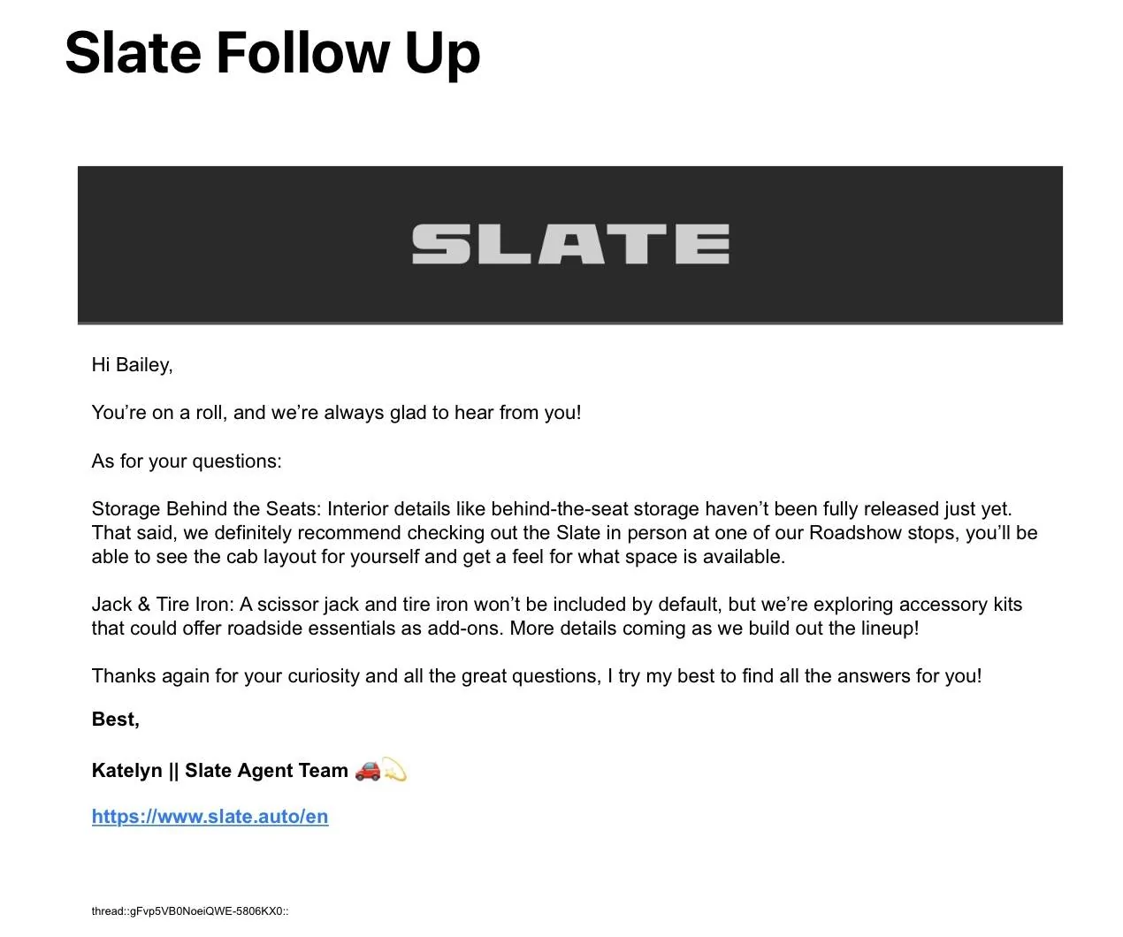This screenshot has height=937, width=1123.
Task: Click the thread ID text at bottom
Action: [190, 911]
